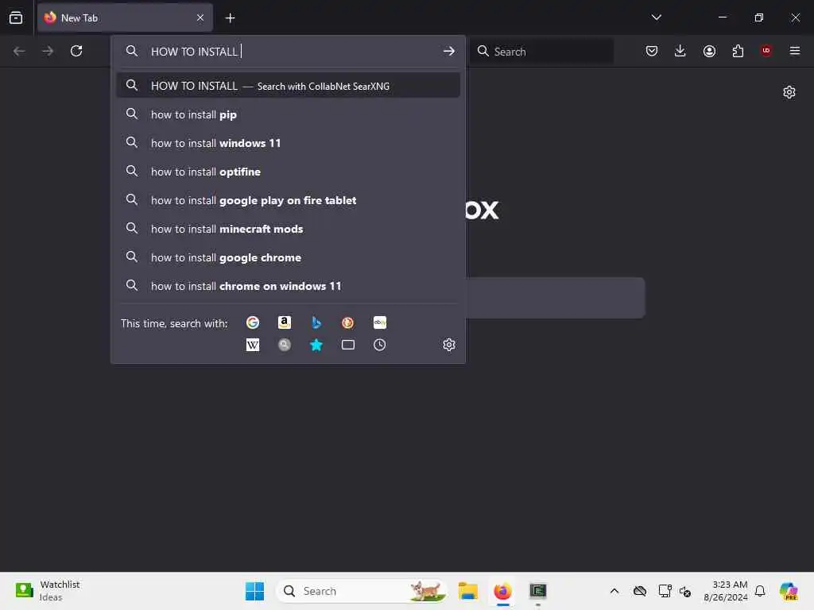The height and width of the screenshot is (610, 814).
Task: Open the Firefox account menu
Action: (x=709, y=51)
